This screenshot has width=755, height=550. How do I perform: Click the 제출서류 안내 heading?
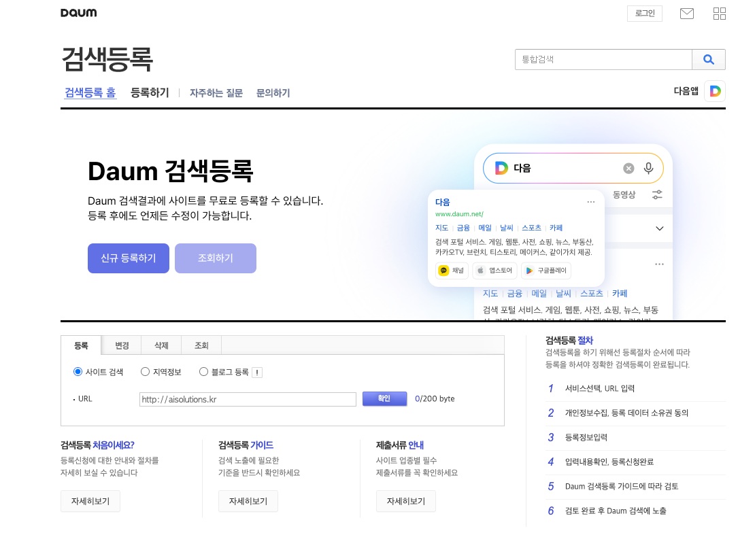pos(400,445)
